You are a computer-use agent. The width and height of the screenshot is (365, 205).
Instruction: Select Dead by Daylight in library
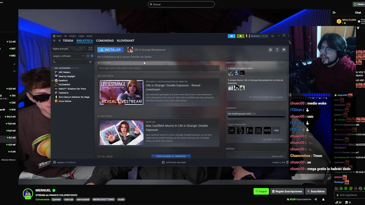click(x=67, y=77)
